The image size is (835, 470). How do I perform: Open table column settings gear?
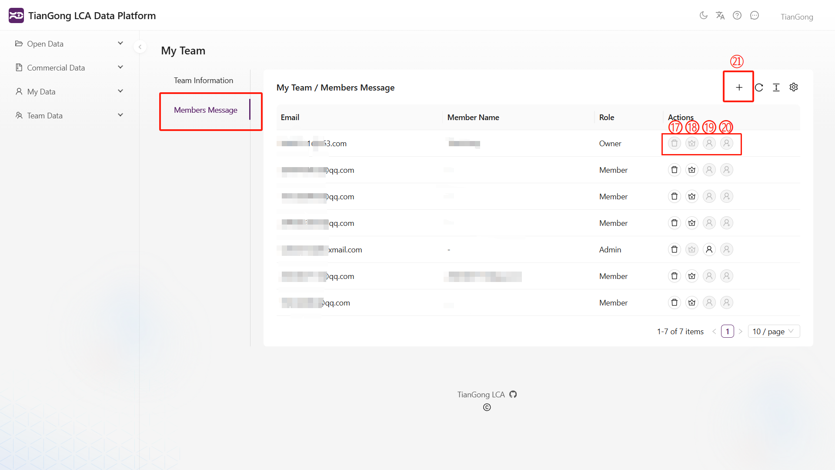pos(794,87)
